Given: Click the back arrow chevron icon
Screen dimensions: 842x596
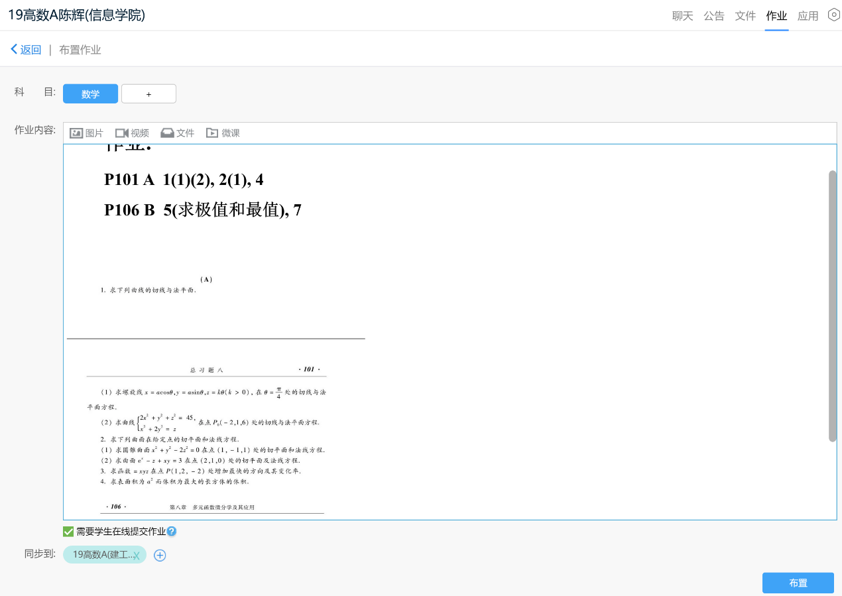Looking at the screenshot, I should pos(14,50).
